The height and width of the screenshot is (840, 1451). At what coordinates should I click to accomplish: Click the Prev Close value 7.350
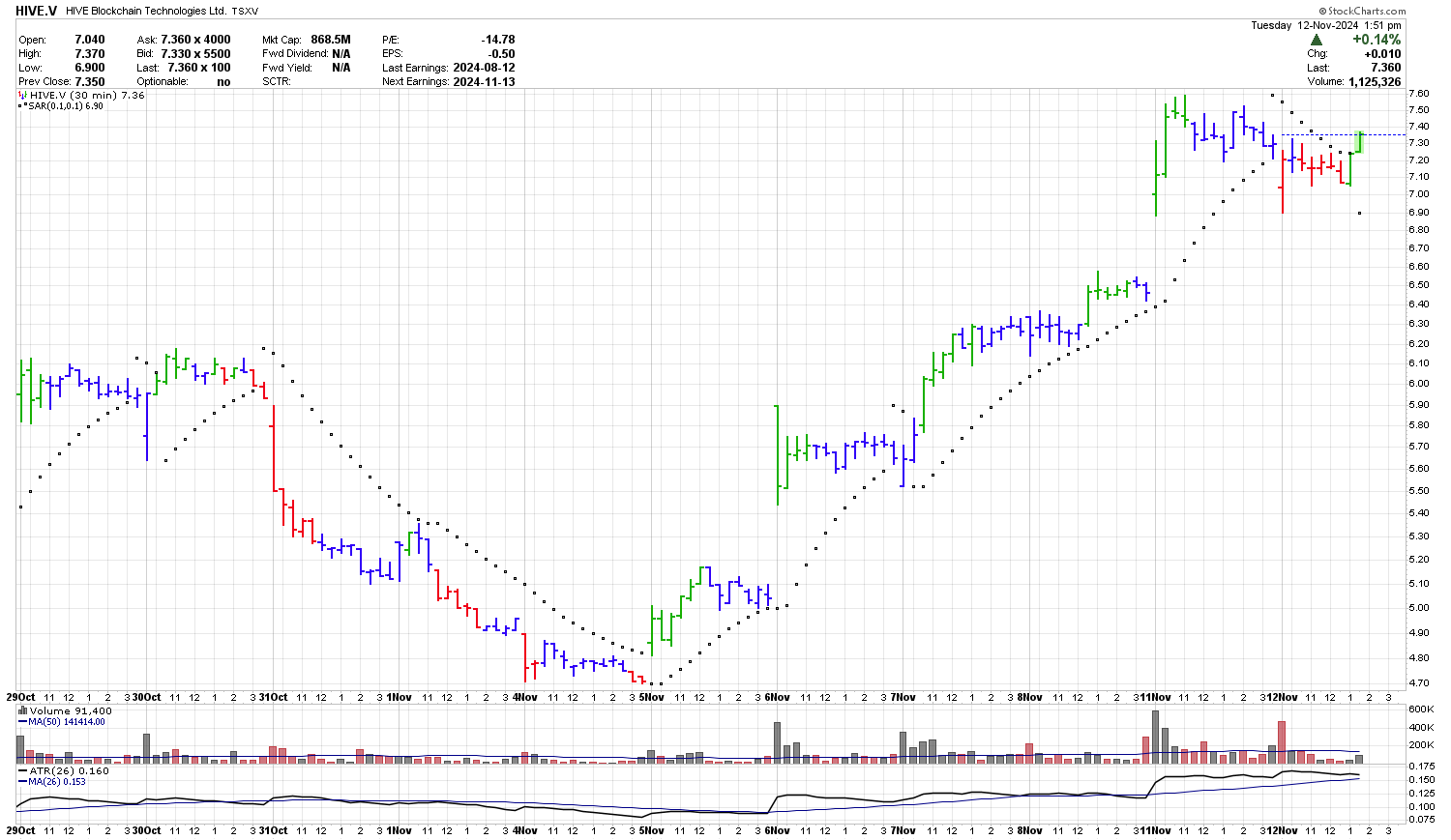(x=90, y=82)
